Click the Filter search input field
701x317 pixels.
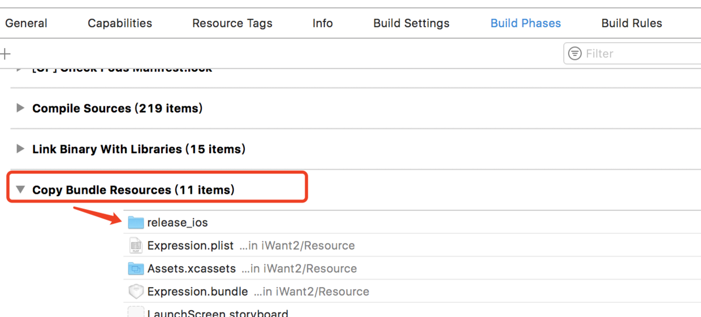click(x=639, y=54)
